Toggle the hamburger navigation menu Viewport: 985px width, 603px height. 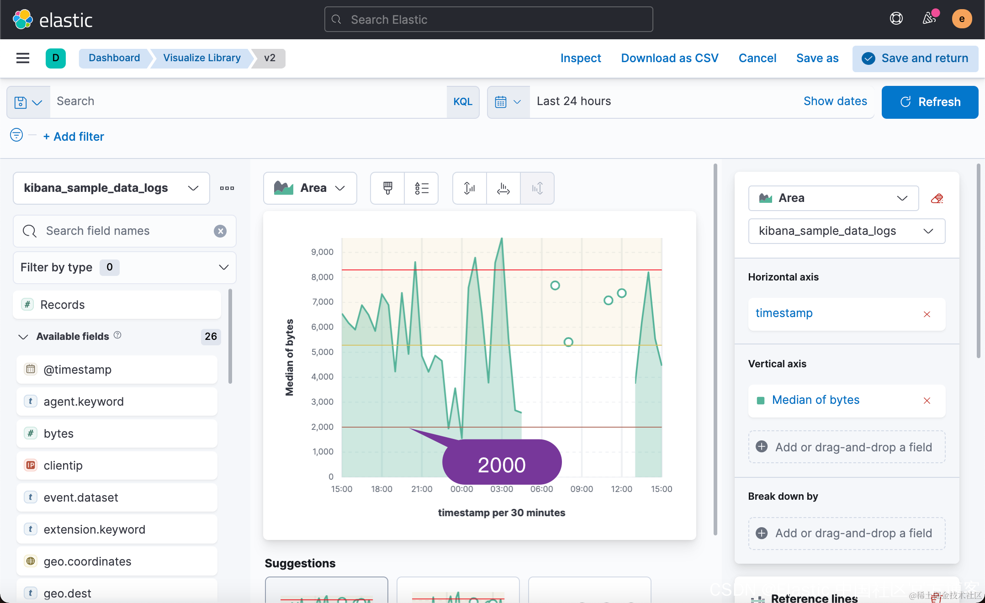tap(23, 58)
